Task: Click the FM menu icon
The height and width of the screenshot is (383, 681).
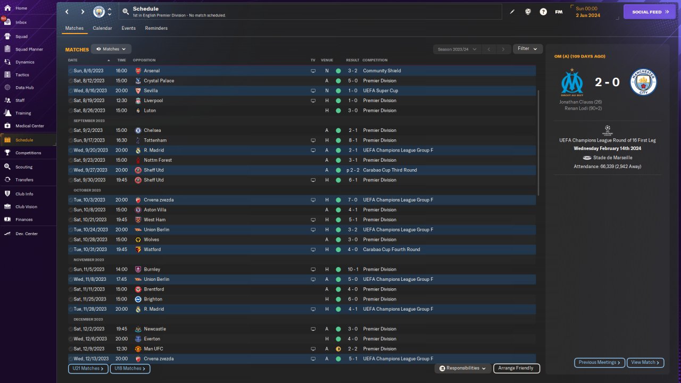Action: 559,12
